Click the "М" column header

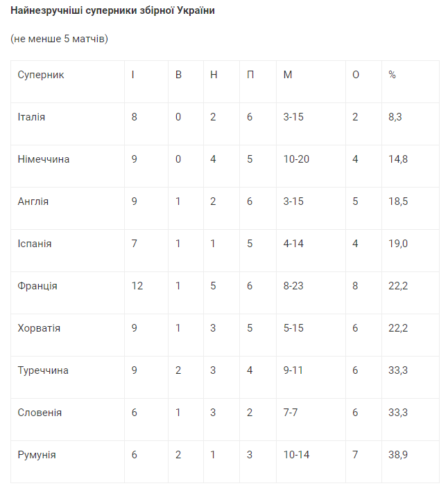[x=287, y=75]
